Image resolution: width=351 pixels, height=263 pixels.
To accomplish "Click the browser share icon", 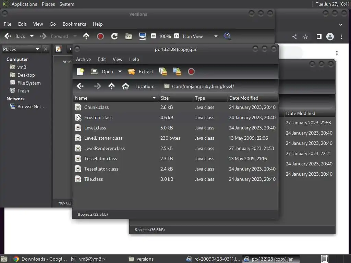I will (294, 37).
